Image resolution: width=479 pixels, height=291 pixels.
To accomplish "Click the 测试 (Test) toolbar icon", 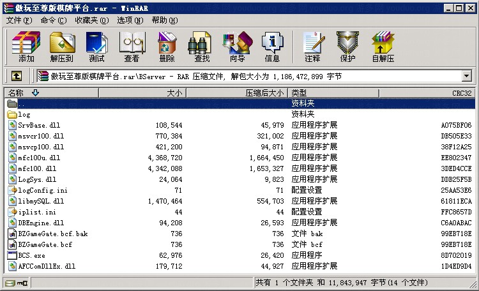I will tap(96, 47).
